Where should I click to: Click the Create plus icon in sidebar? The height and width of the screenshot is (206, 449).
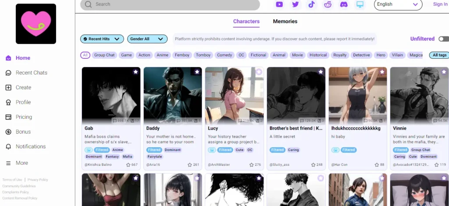coord(8,88)
